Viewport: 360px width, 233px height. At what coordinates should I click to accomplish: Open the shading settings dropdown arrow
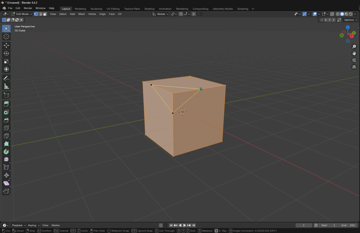[355, 14]
